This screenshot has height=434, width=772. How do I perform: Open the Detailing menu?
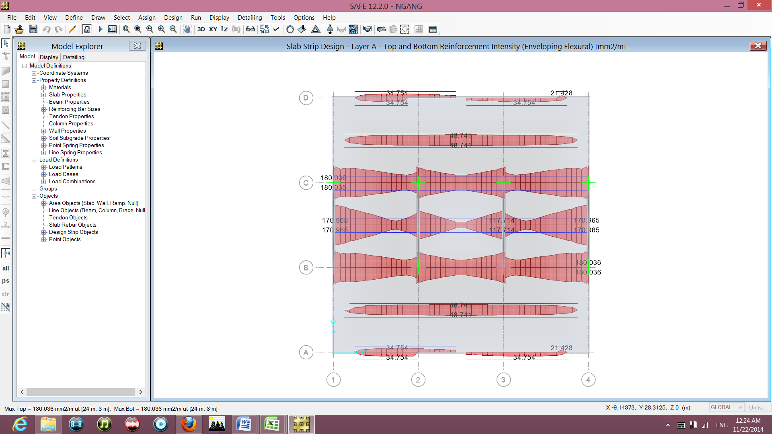(x=250, y=18)
